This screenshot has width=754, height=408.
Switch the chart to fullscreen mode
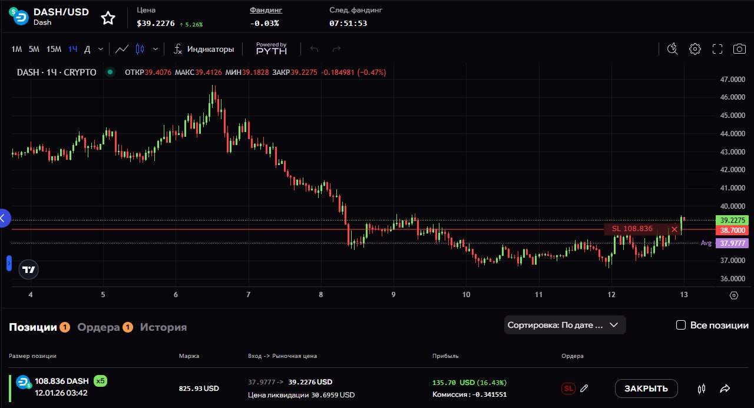tap(717, 49)
